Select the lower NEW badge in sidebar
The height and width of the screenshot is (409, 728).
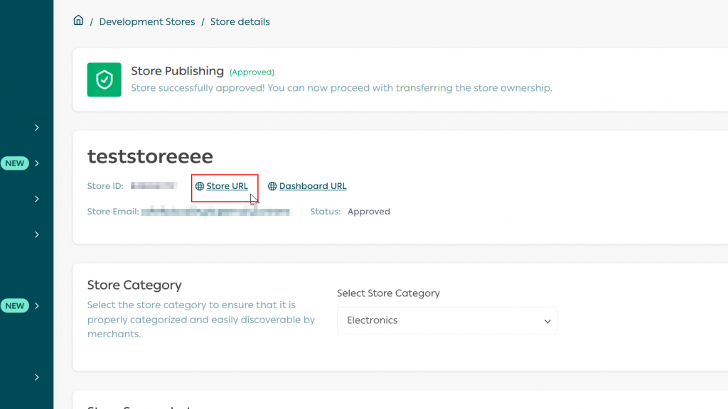coord(15,305)
